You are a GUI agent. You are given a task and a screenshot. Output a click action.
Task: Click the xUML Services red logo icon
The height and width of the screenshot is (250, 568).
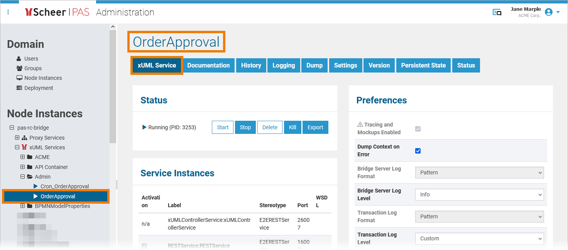pyautogui.click(x=24, y=147)
